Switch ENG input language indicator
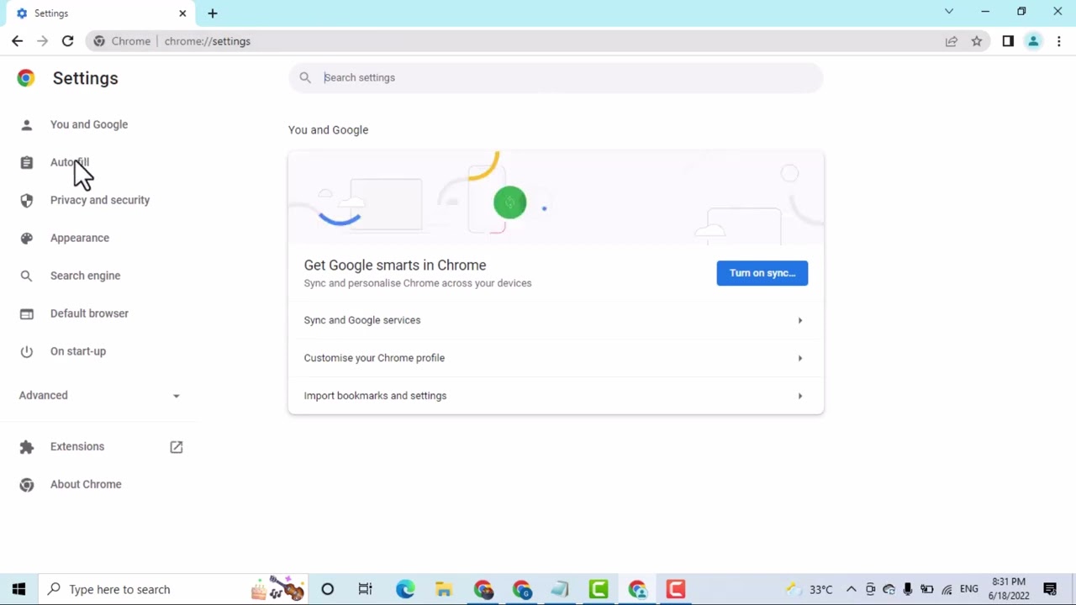The image size is (1076, 605). click(x=968, y=589)
